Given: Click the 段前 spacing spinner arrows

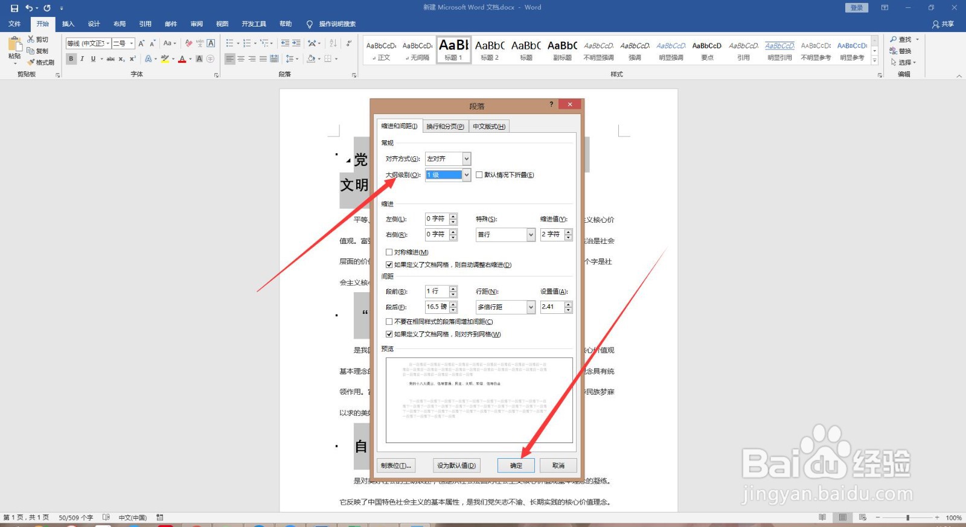Looking at the screenshot, I should point(453,292).
